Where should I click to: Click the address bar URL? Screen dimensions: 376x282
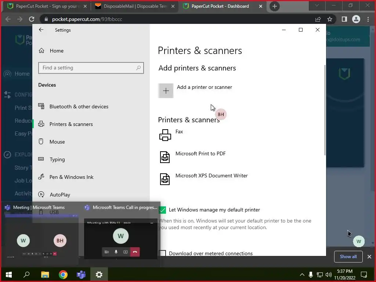pos(87,19)
